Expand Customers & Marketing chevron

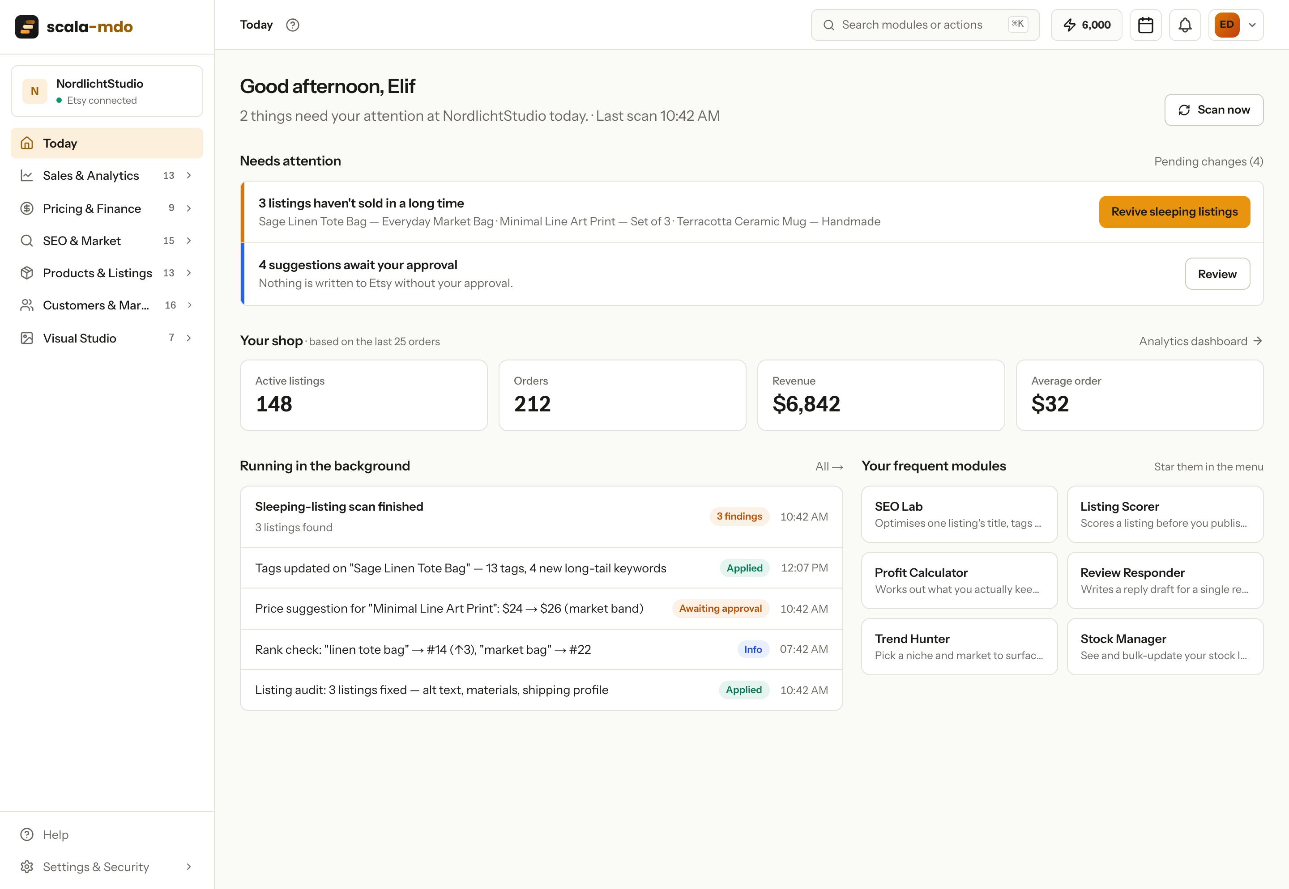click(190, 305)
